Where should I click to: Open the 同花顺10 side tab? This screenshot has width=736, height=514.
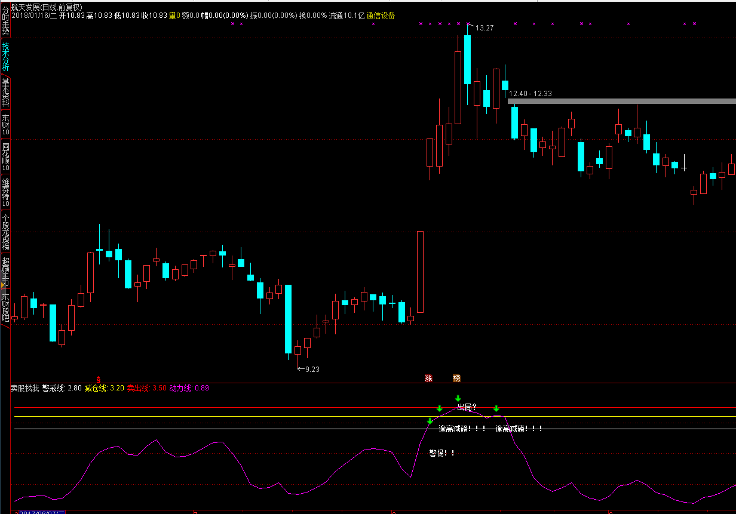pos(5,156)
